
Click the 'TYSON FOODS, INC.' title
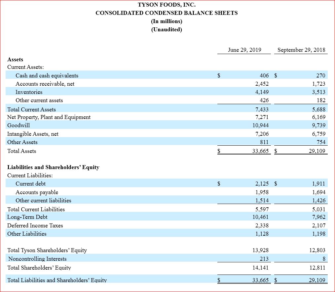(167, 5)
